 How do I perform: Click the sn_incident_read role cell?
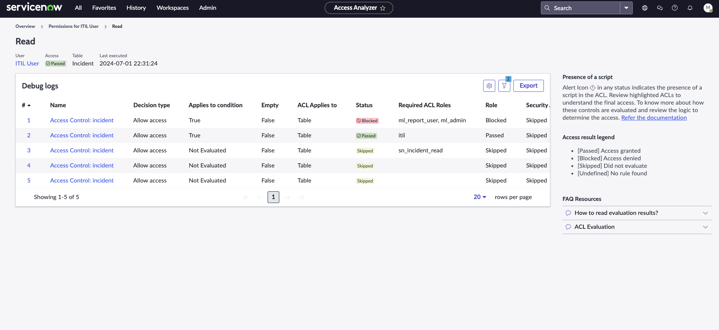[420, 151]
